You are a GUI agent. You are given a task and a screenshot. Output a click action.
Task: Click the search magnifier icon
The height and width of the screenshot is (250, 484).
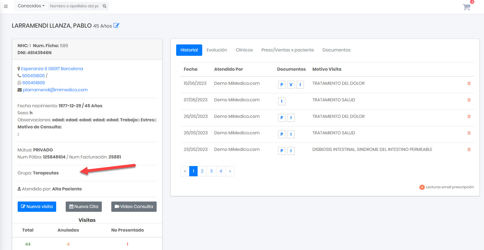(x=105, y=6)
